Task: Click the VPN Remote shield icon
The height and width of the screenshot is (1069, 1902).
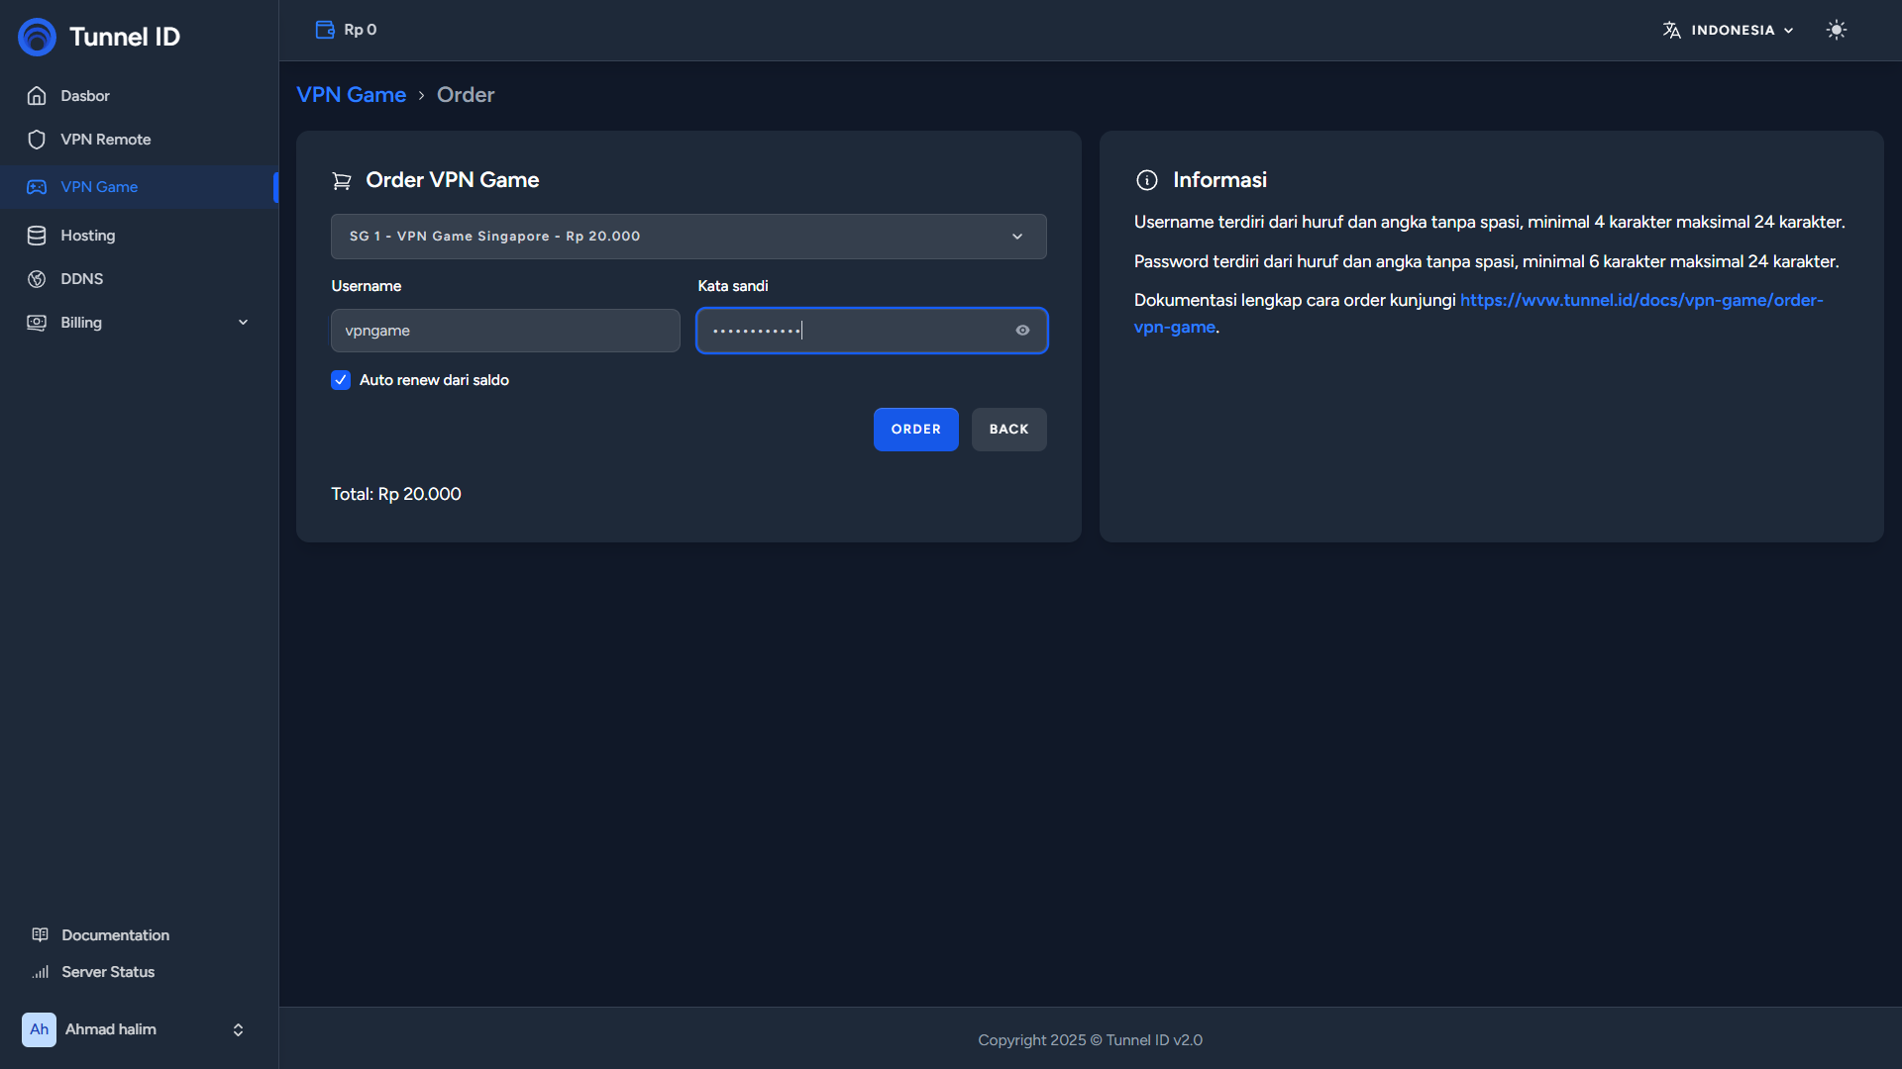Action: coord(37,140)
